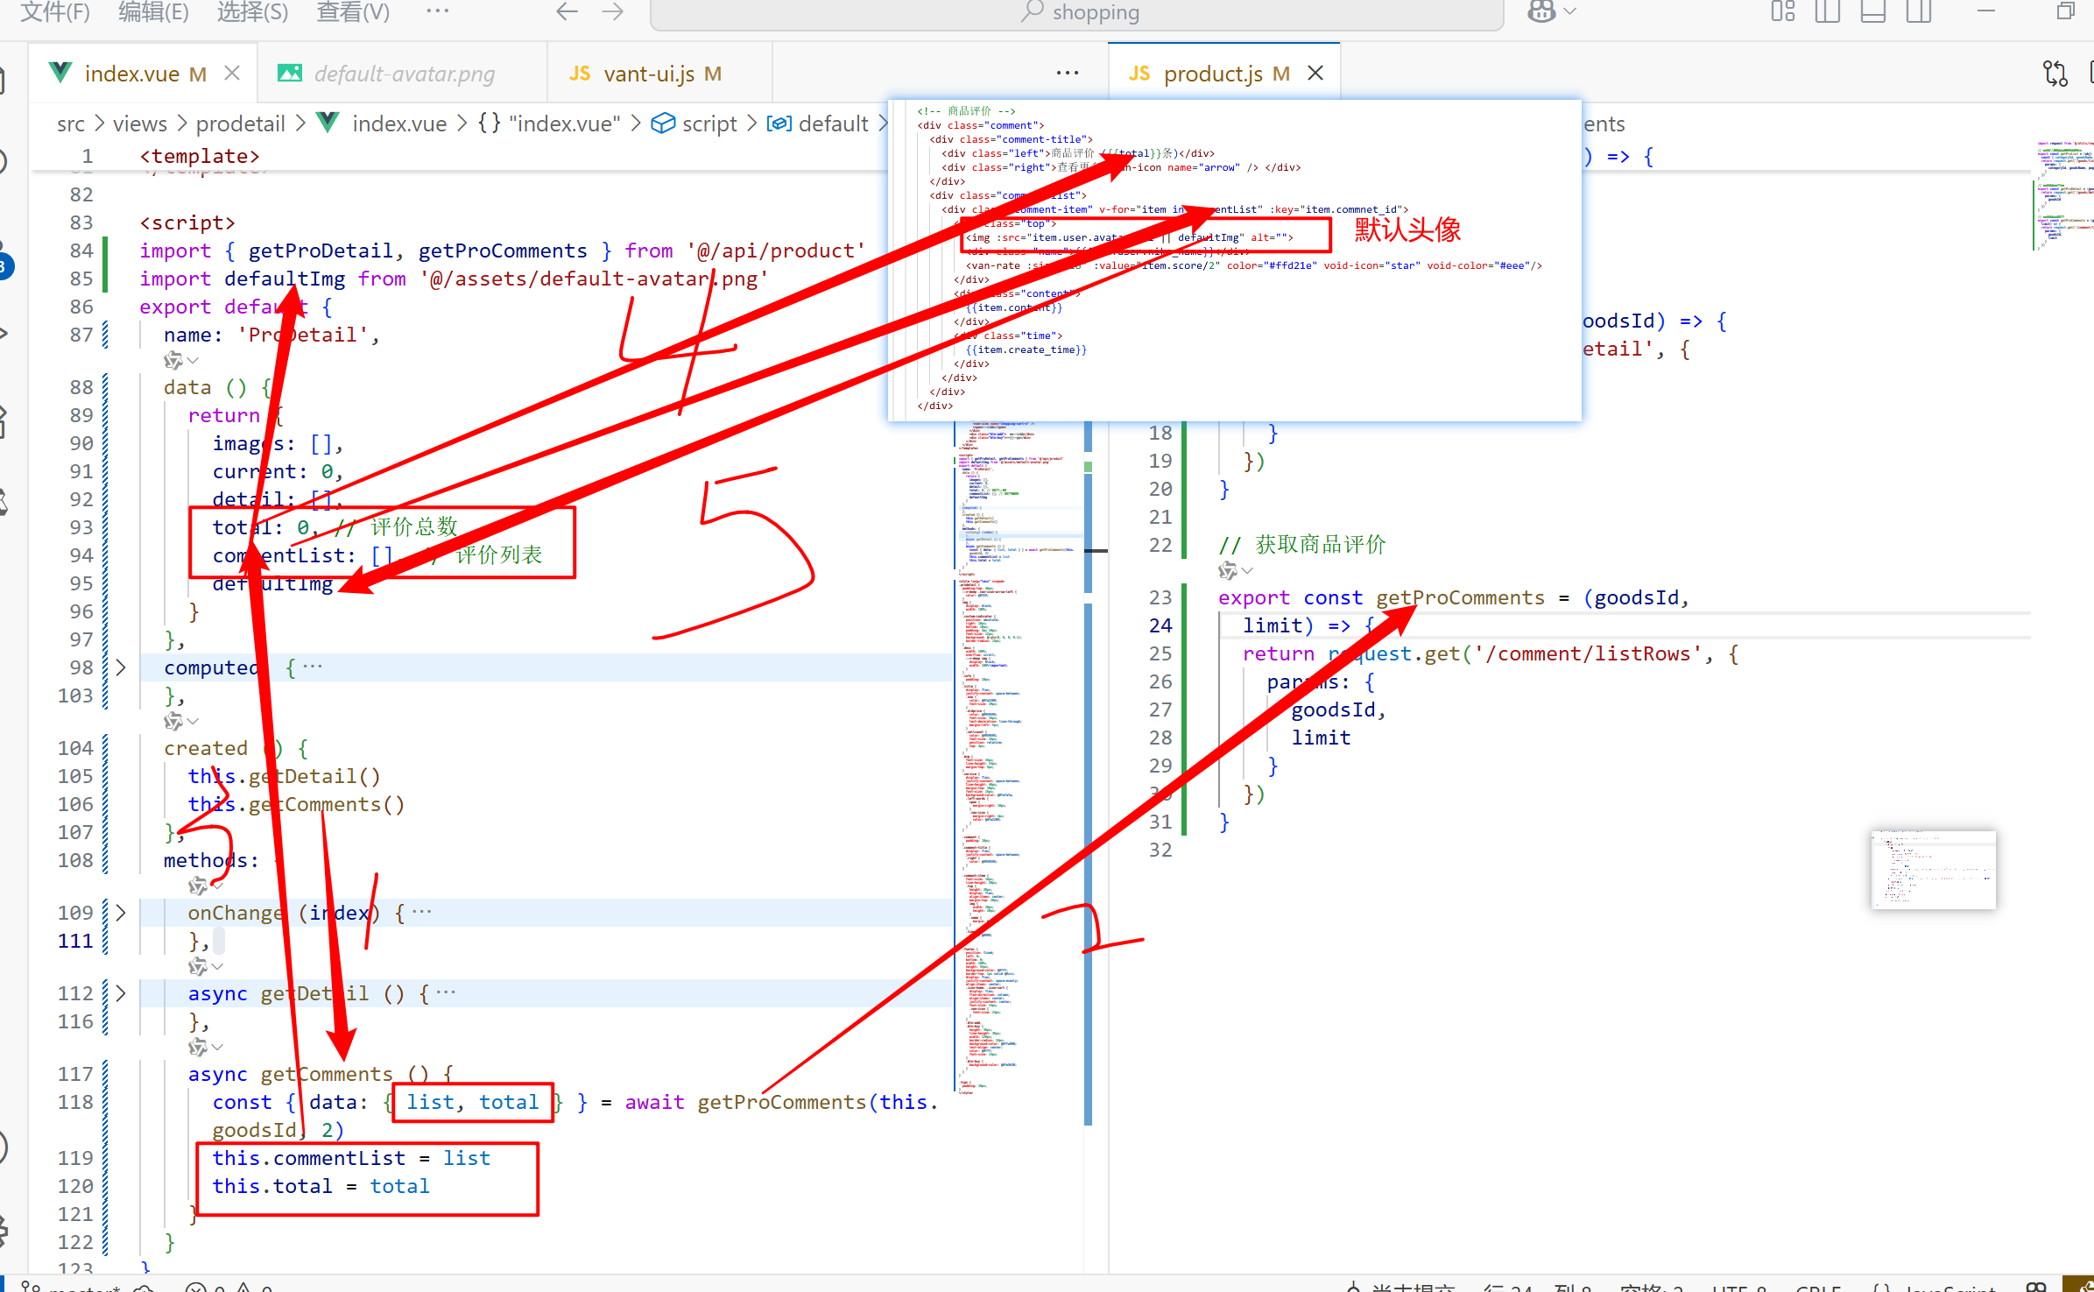
Task: Expand the folded getDetail method
Action: click(x=121, y=993)
